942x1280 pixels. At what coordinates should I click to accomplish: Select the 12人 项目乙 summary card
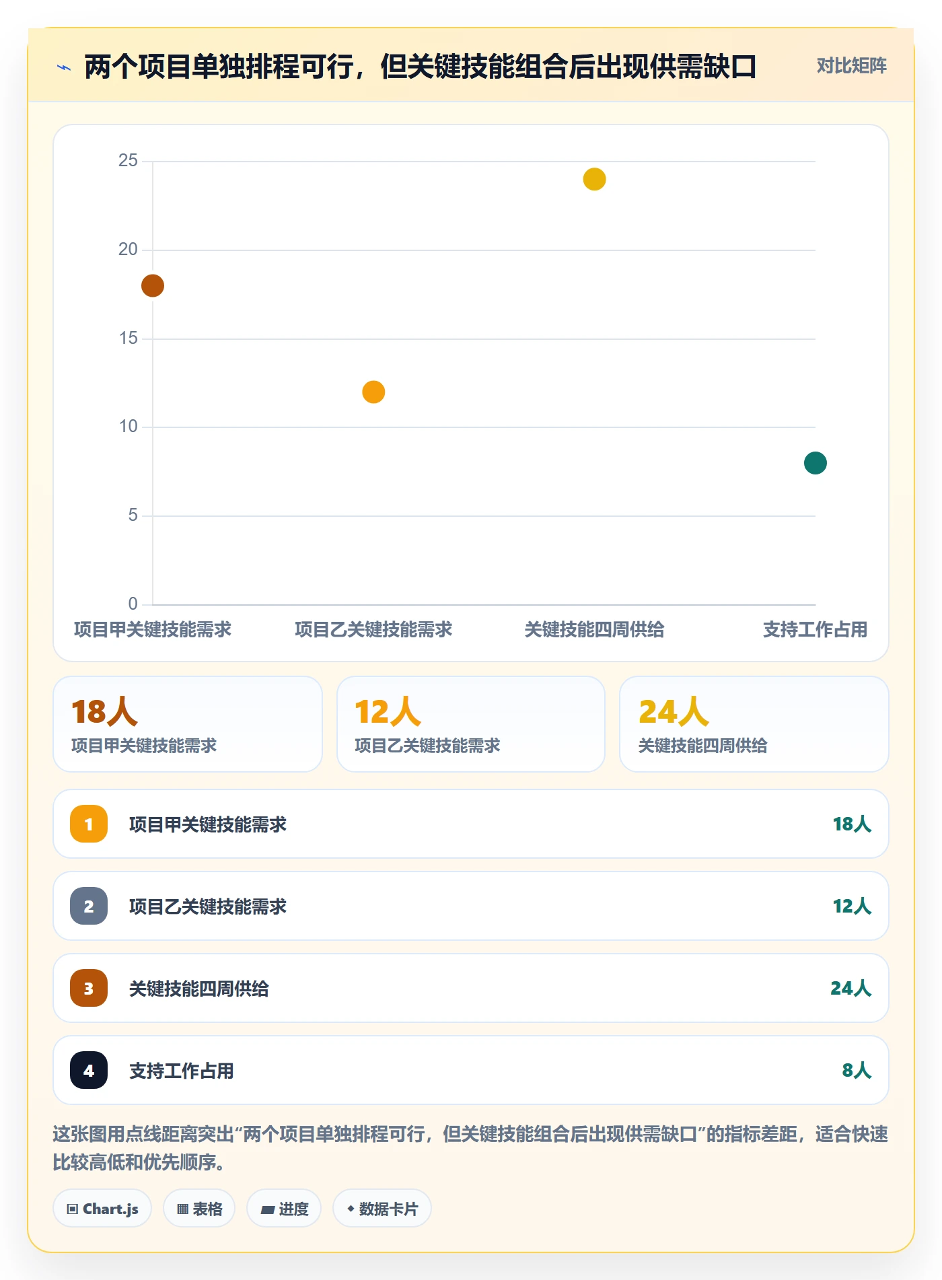click(471, 724)
